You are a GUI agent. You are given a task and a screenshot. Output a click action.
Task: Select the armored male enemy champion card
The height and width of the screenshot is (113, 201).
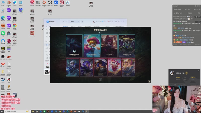click(x=100, y=67)
